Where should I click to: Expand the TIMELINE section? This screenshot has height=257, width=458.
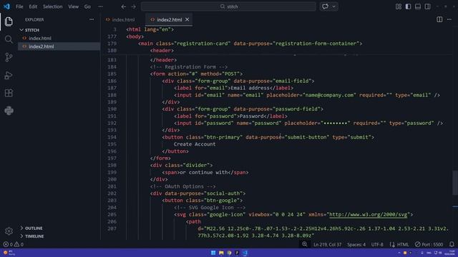[x=31, y=236]
